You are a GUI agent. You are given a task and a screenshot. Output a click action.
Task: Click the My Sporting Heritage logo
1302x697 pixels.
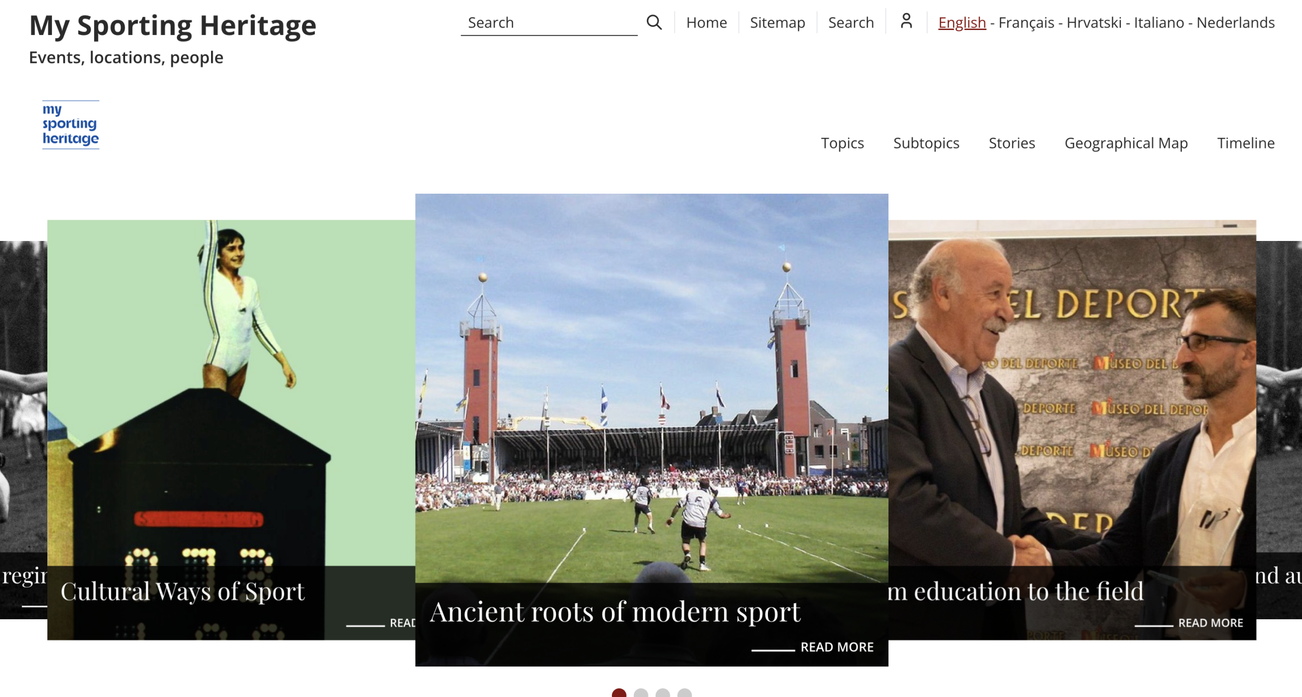point(71,125)
